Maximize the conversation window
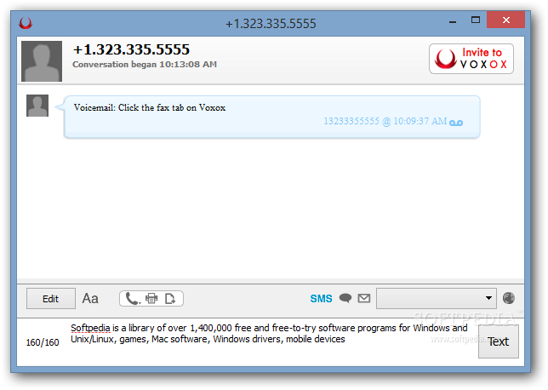The image size is (548, 390). click(476, 20)
